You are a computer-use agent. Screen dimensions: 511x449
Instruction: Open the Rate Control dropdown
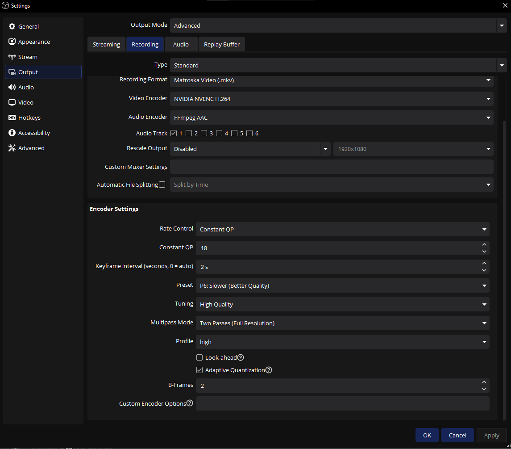point(342,229)
